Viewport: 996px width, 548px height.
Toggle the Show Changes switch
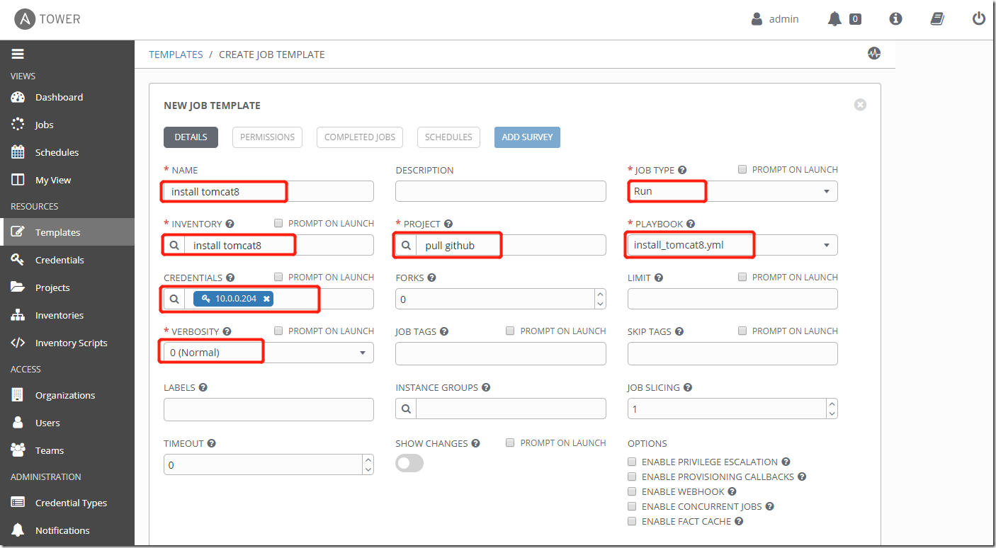(x=409, y=463)
